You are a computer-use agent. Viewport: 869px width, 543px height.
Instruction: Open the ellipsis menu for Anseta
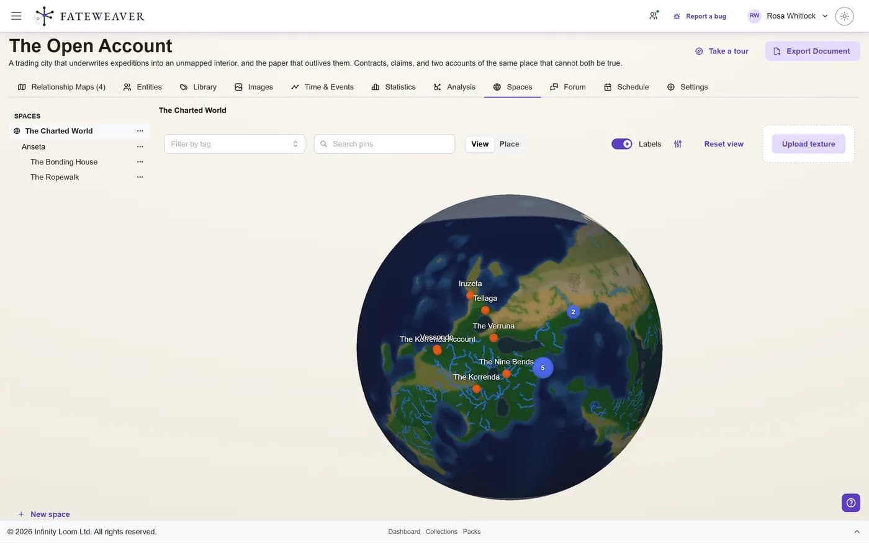tap(140, 146)
